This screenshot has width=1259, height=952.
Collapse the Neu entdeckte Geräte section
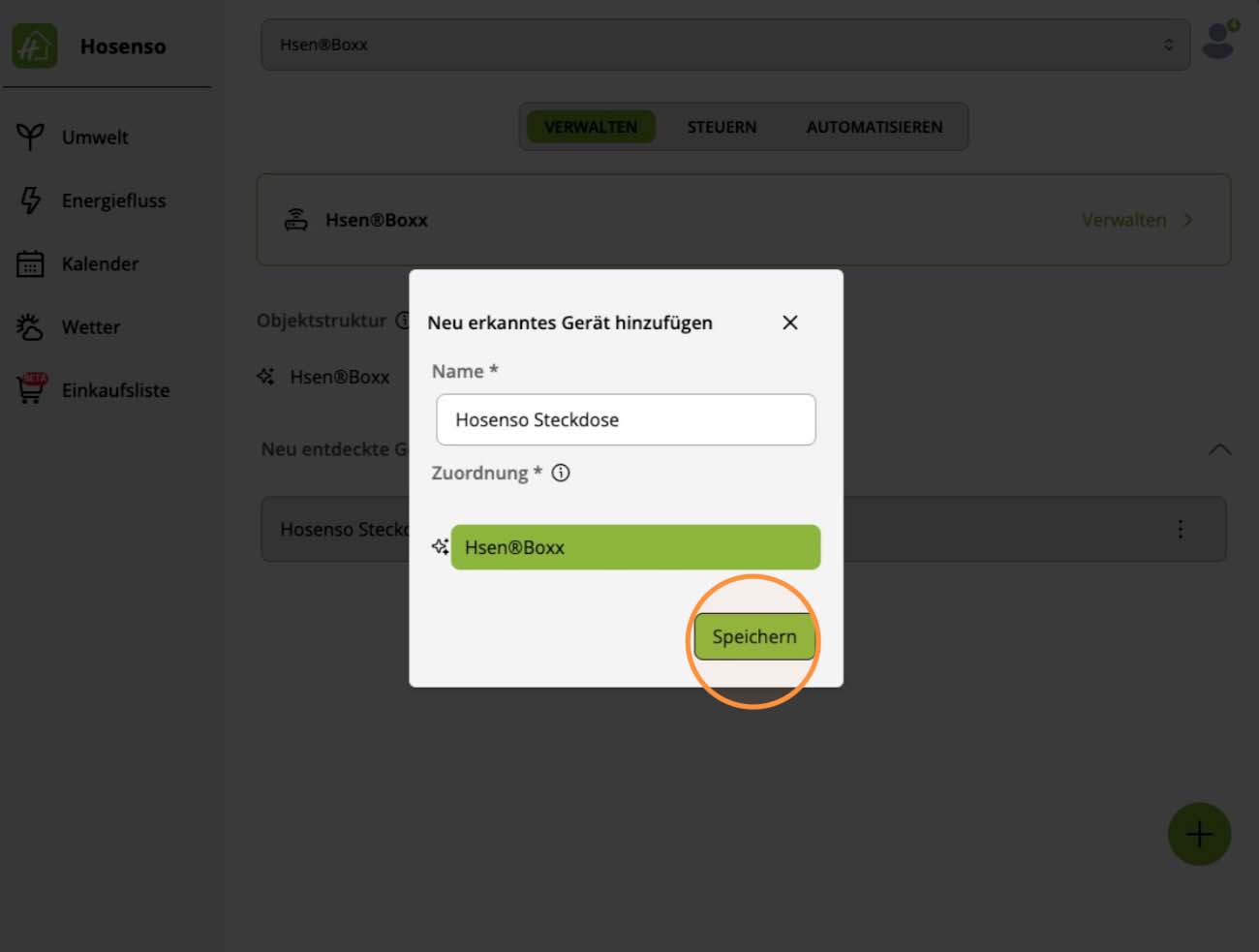point(1219,449)
